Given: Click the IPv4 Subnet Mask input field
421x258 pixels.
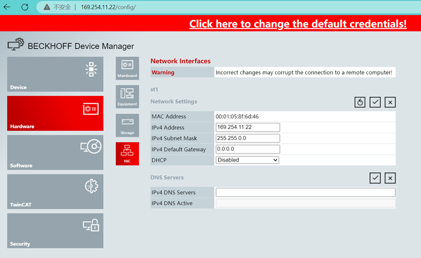Looking at the screenshot, I should [x=248, y=138].
